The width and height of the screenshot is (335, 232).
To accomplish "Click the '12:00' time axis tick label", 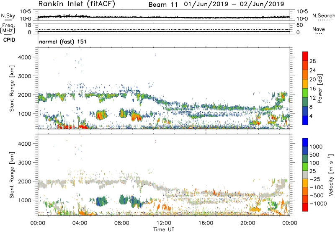I will [x=164, y=223].
